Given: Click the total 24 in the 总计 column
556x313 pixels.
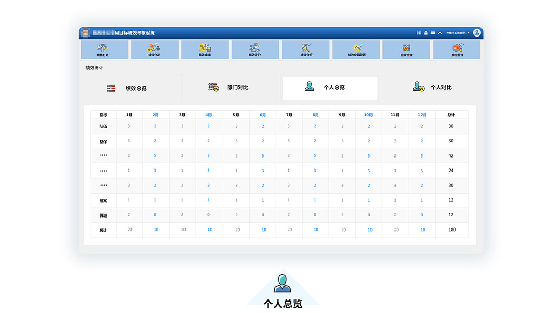Looking at the screenshot, I should click(x=451, y=171).
